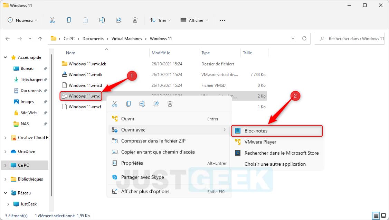Click Afficher plus d'options
The width and height of the screenshot is (389, 220).
point(170,191)
